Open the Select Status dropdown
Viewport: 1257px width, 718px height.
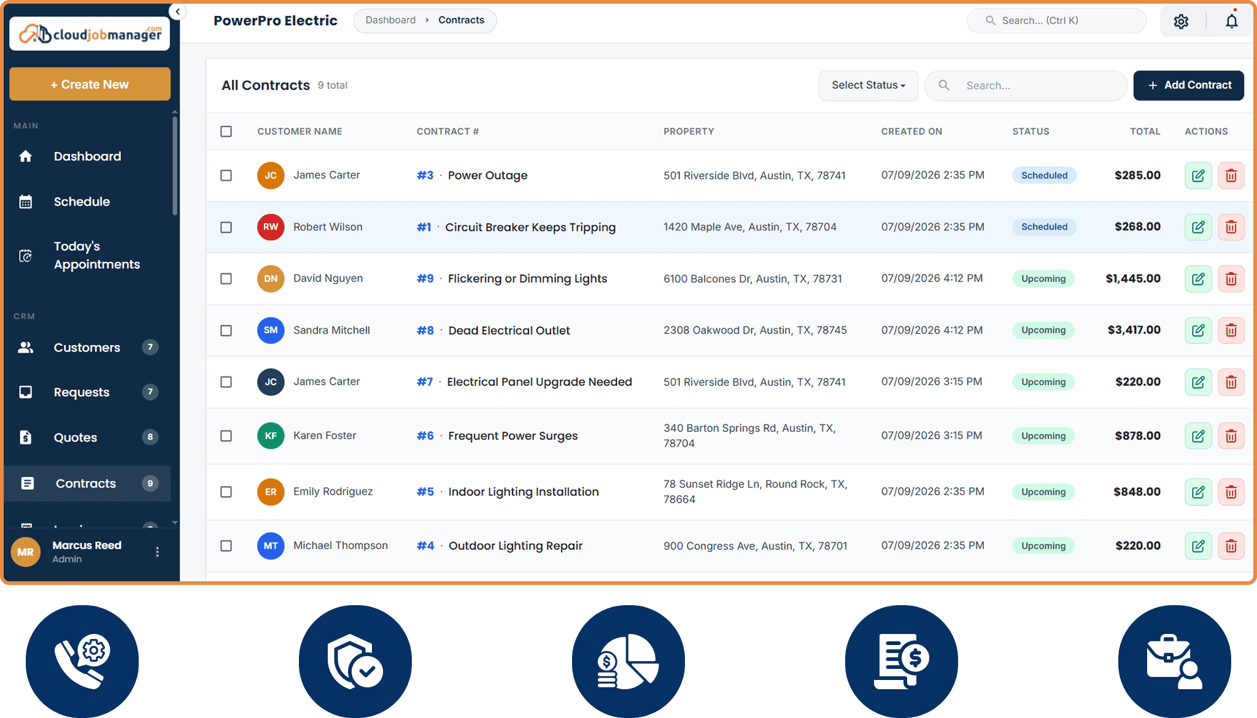[868, 85]
